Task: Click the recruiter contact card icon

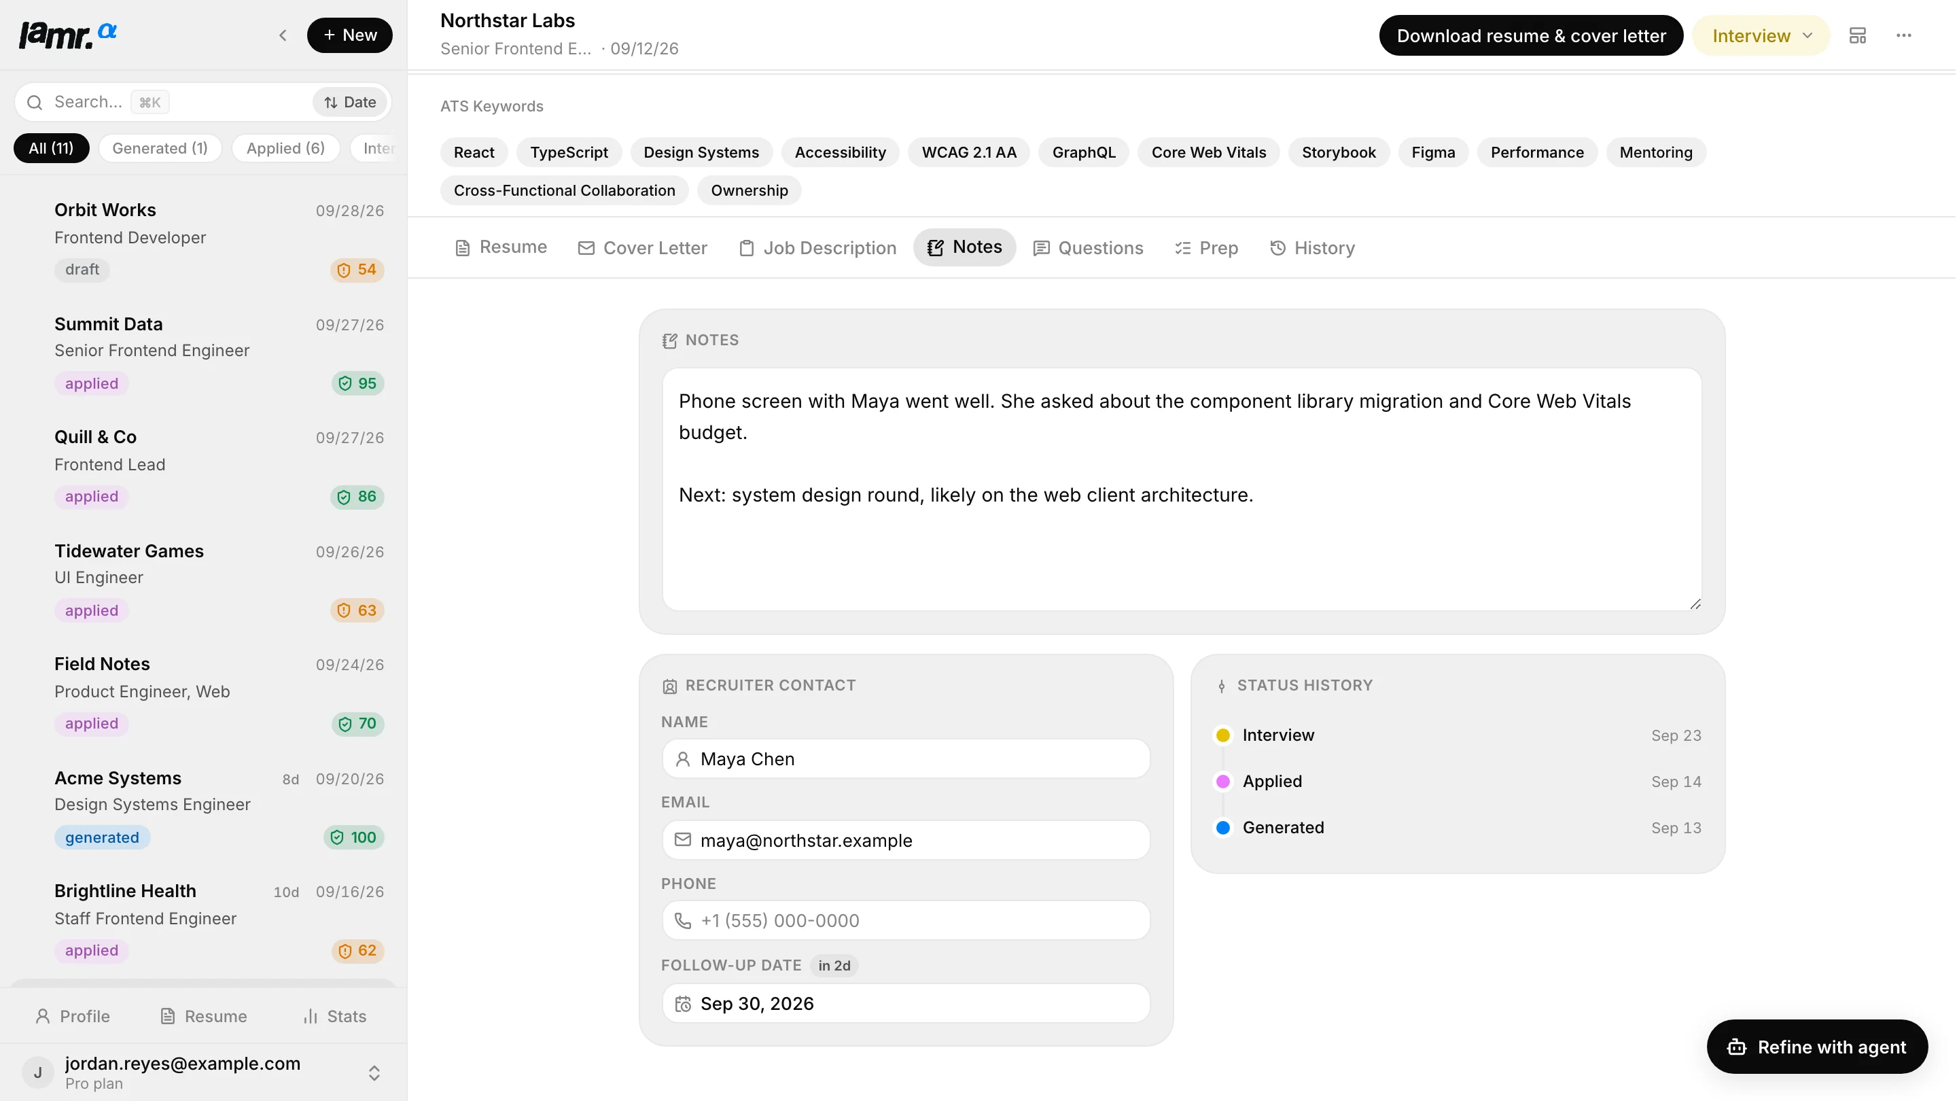Action: pos(669,686)
